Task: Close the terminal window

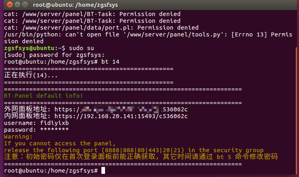Action: coord(10,4)
